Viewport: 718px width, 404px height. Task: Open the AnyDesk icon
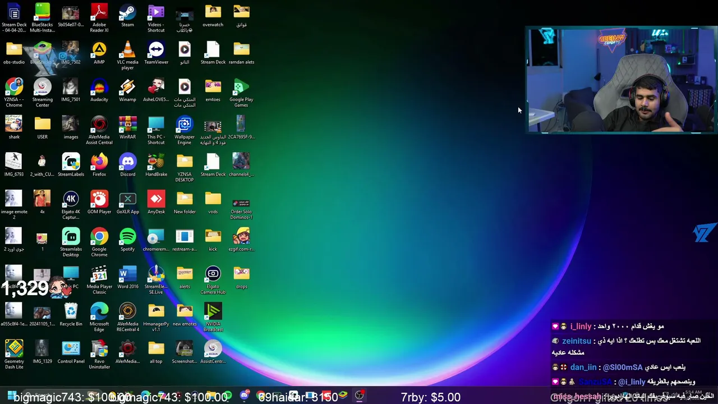[x=156, y=203]
